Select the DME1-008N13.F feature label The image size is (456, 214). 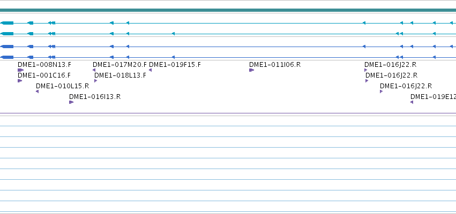(x=44, y=64)
